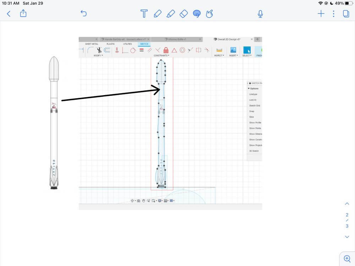Click Perpendicular constraint icon in Fusion
This screenshot has height=266, width=355.
[158, 50]
